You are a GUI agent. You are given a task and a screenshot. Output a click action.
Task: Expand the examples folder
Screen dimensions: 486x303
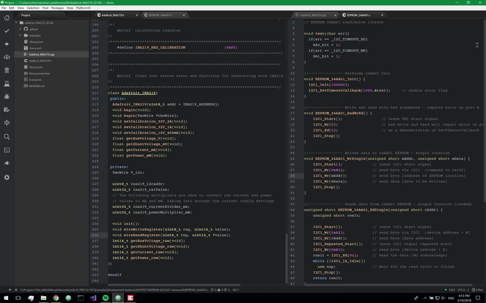click(x=20, y=36)
